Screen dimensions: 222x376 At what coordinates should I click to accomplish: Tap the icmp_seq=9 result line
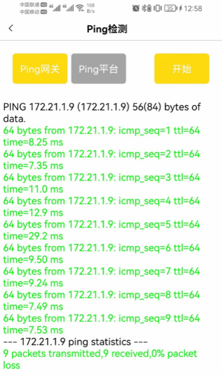click(101, 324)
